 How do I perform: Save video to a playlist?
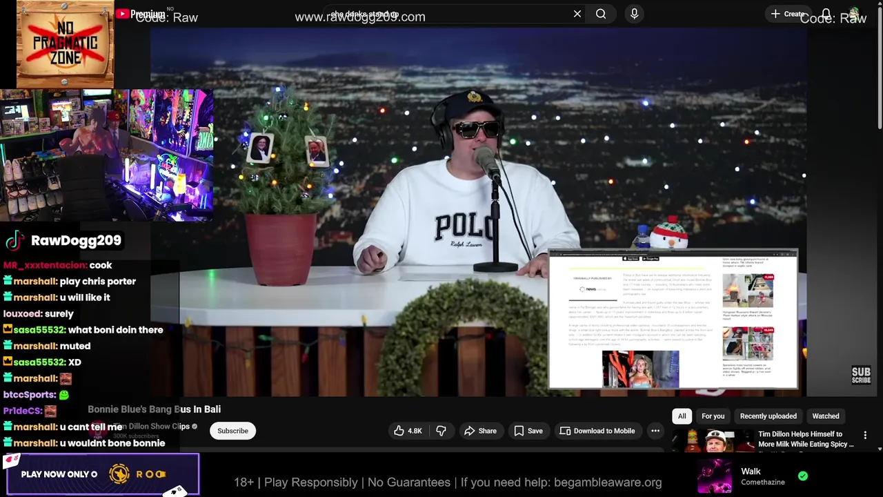click(x=528, y=431)
